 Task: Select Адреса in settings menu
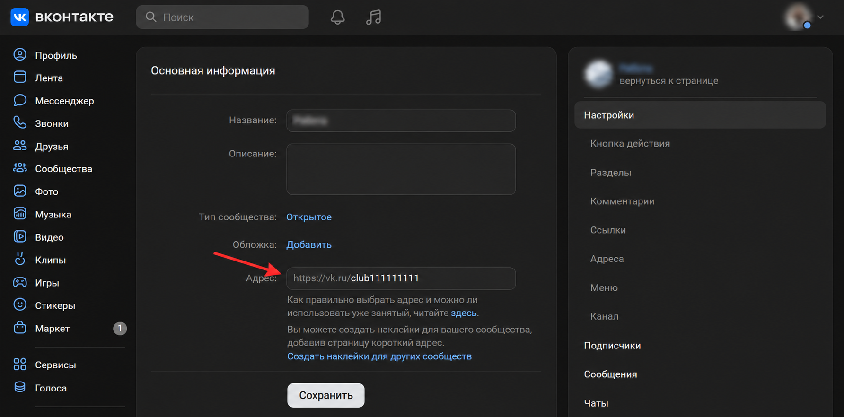[x=607, y=259]
